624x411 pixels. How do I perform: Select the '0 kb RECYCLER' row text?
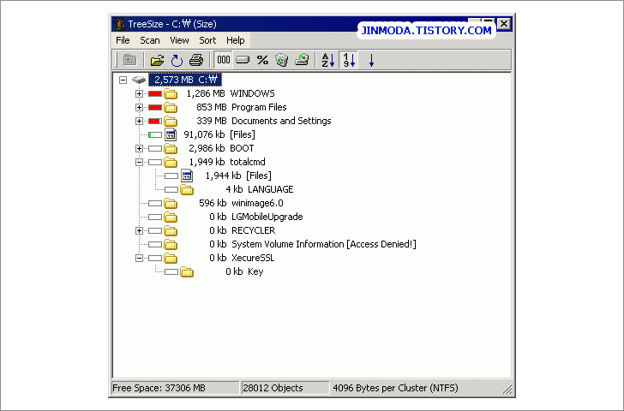[x=242, y=230]
